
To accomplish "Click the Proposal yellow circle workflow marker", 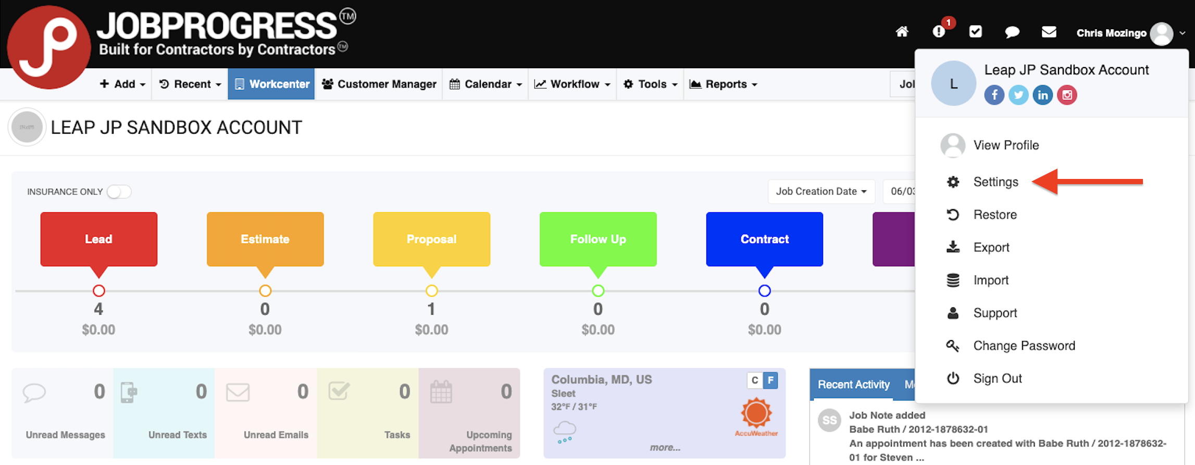I will pos(432,291).
